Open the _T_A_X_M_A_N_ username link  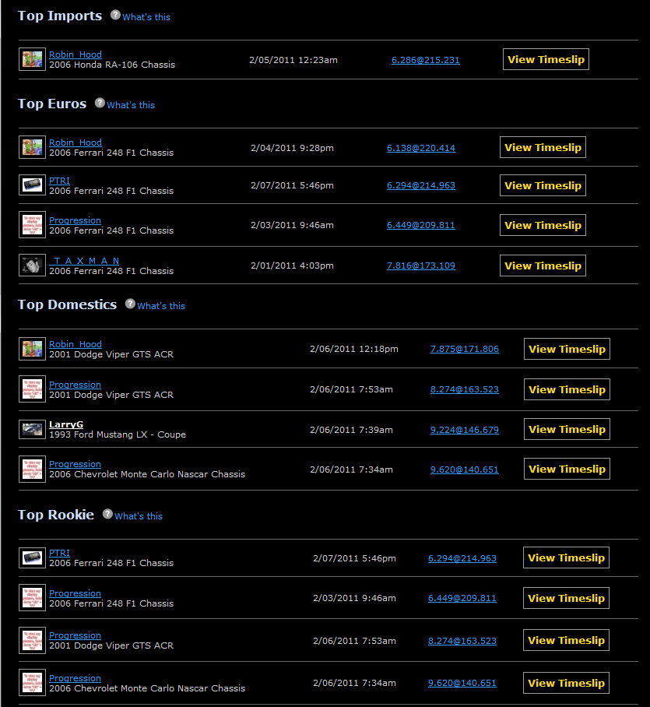click(84, 261)
